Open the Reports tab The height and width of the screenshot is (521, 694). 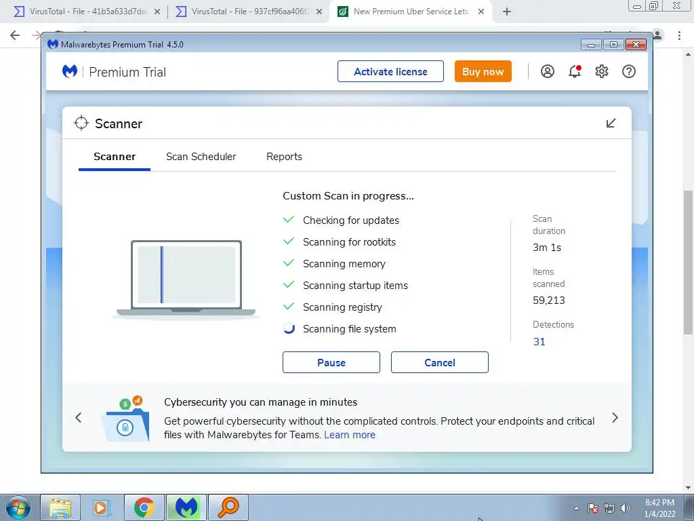pyautogui.click(x=284, y=157)
